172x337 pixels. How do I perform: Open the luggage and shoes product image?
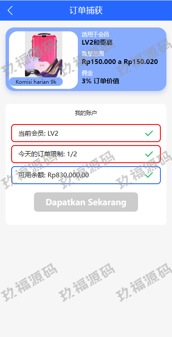[x=44, y=54]
